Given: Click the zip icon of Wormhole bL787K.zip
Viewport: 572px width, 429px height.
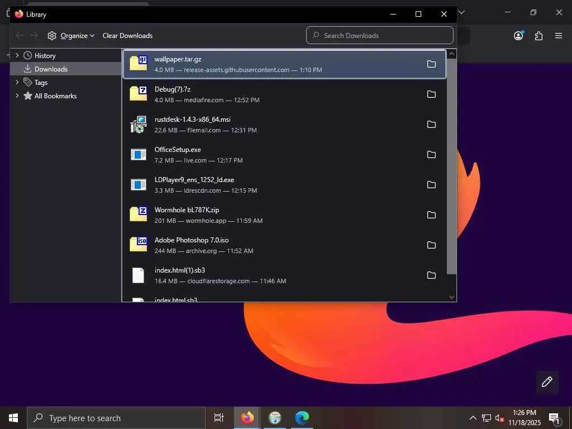Looking at the screenshot, I should coord(139,214).
